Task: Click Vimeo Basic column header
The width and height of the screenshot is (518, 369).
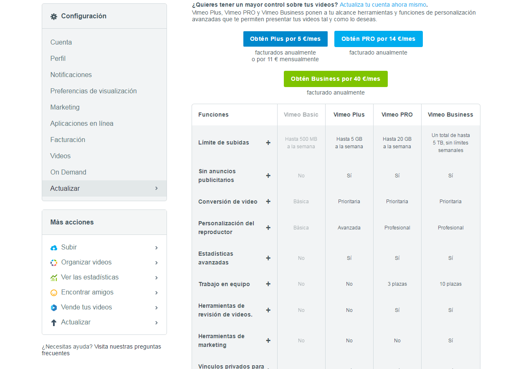Action: (301, 115)
